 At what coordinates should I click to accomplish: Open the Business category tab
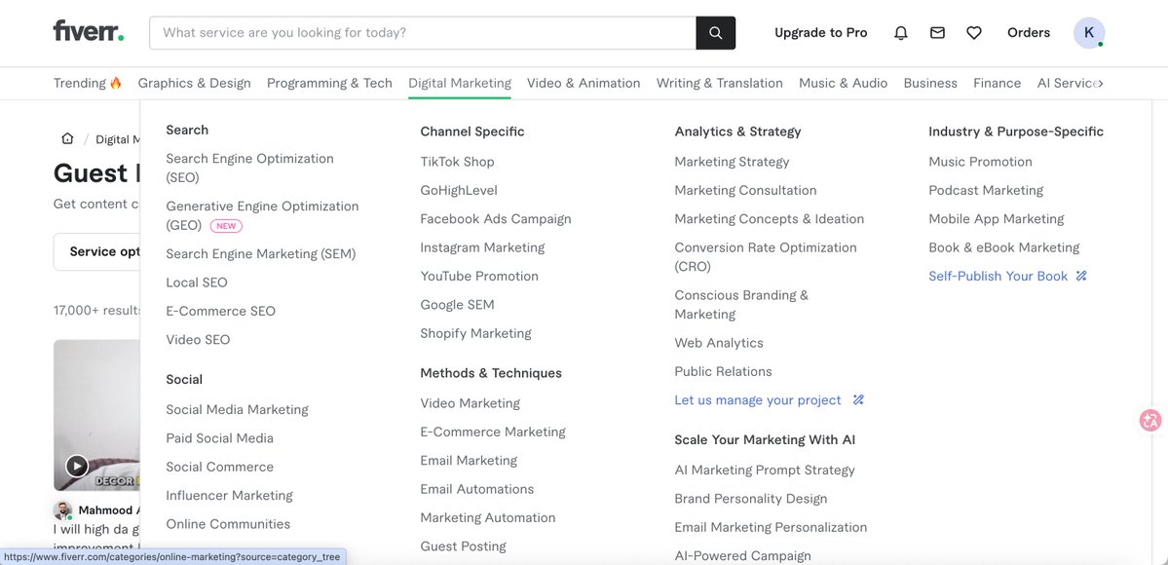coord(930,83)
